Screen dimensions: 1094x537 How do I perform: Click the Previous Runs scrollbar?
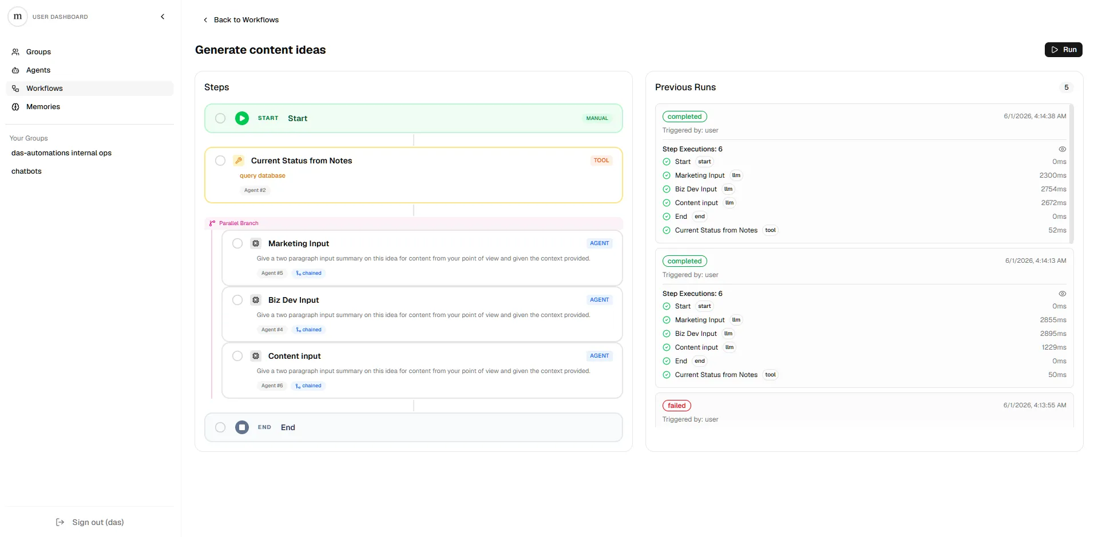pyautogui.click(x=1071, y=174)
